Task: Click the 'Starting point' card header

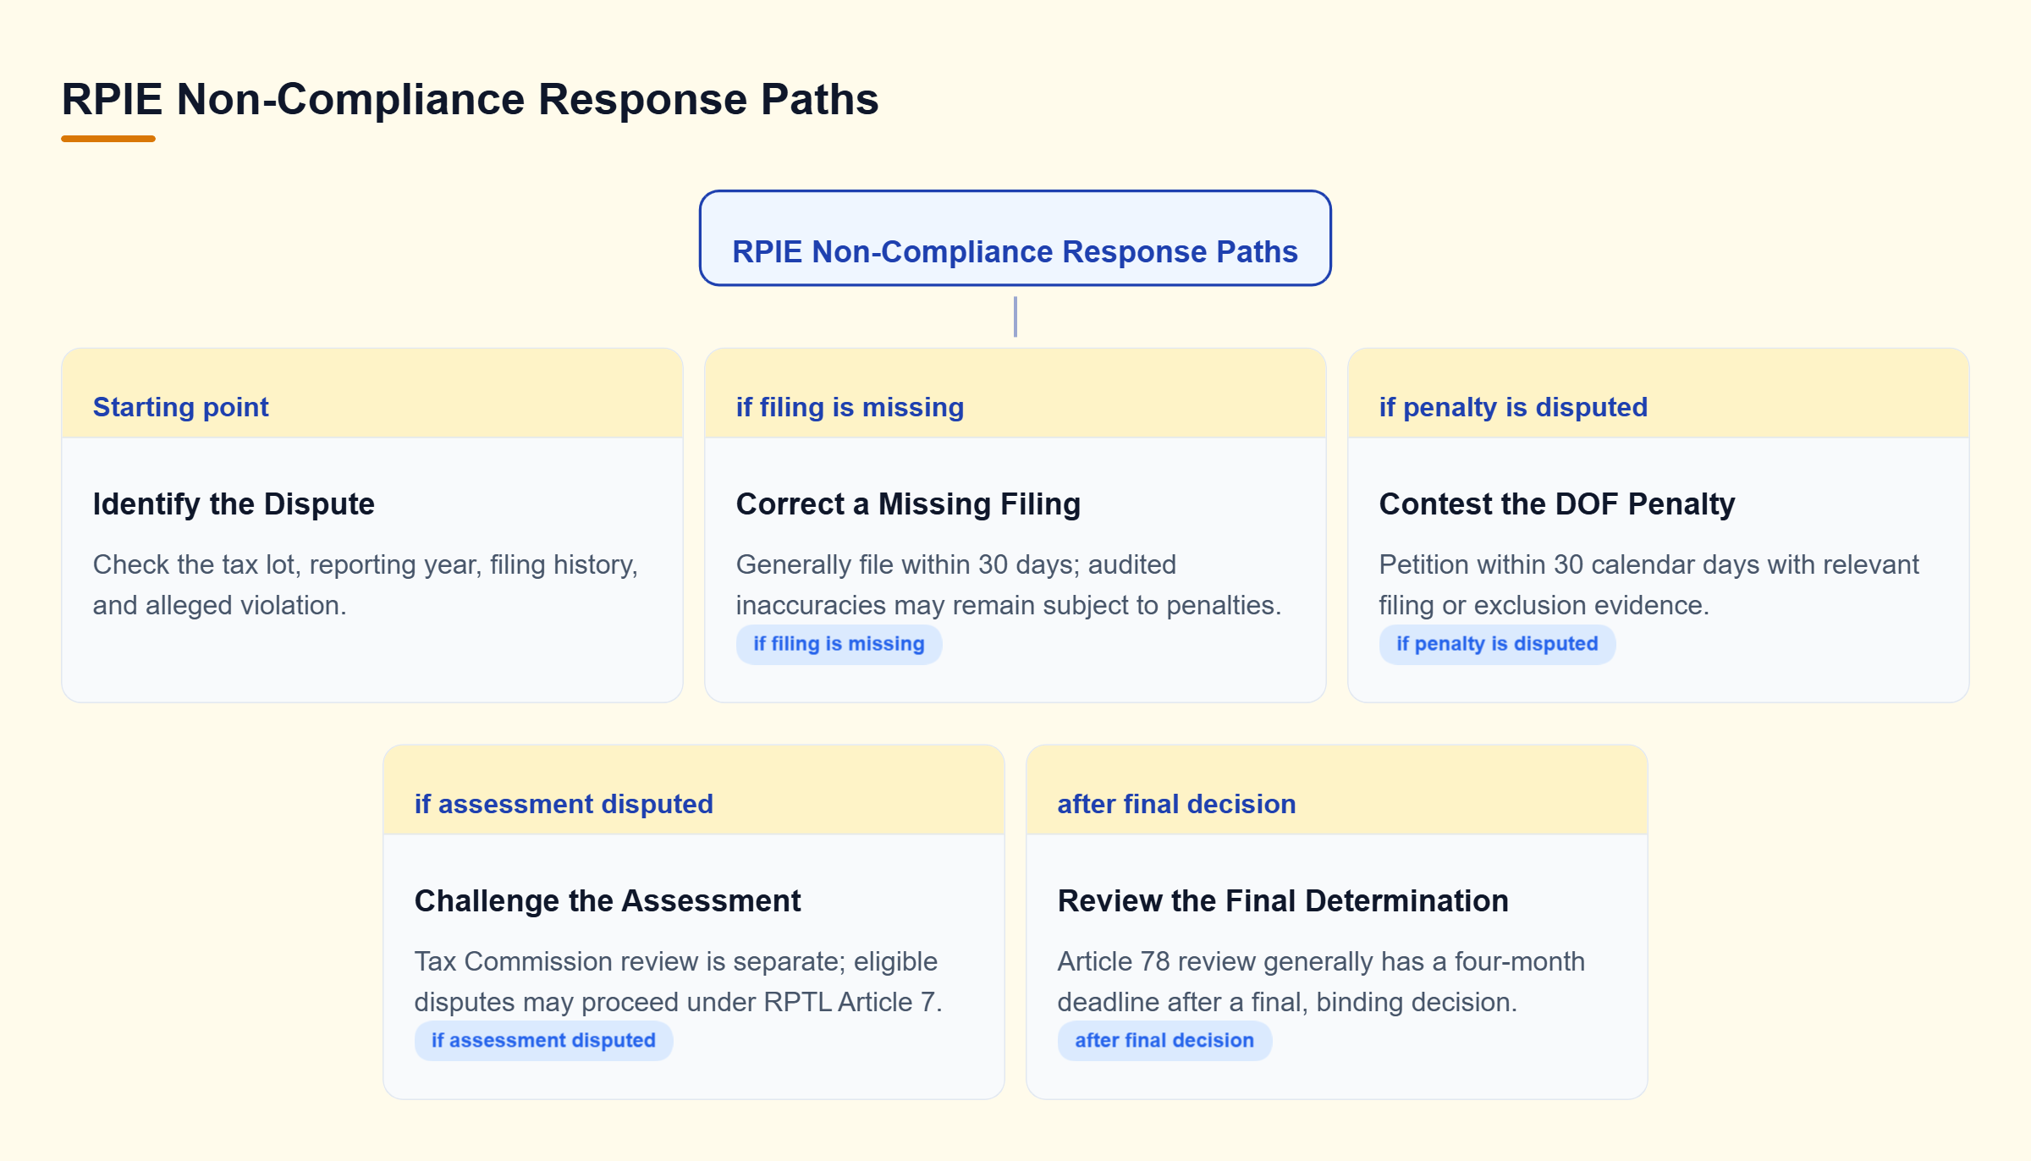Action: coord(372,393)
